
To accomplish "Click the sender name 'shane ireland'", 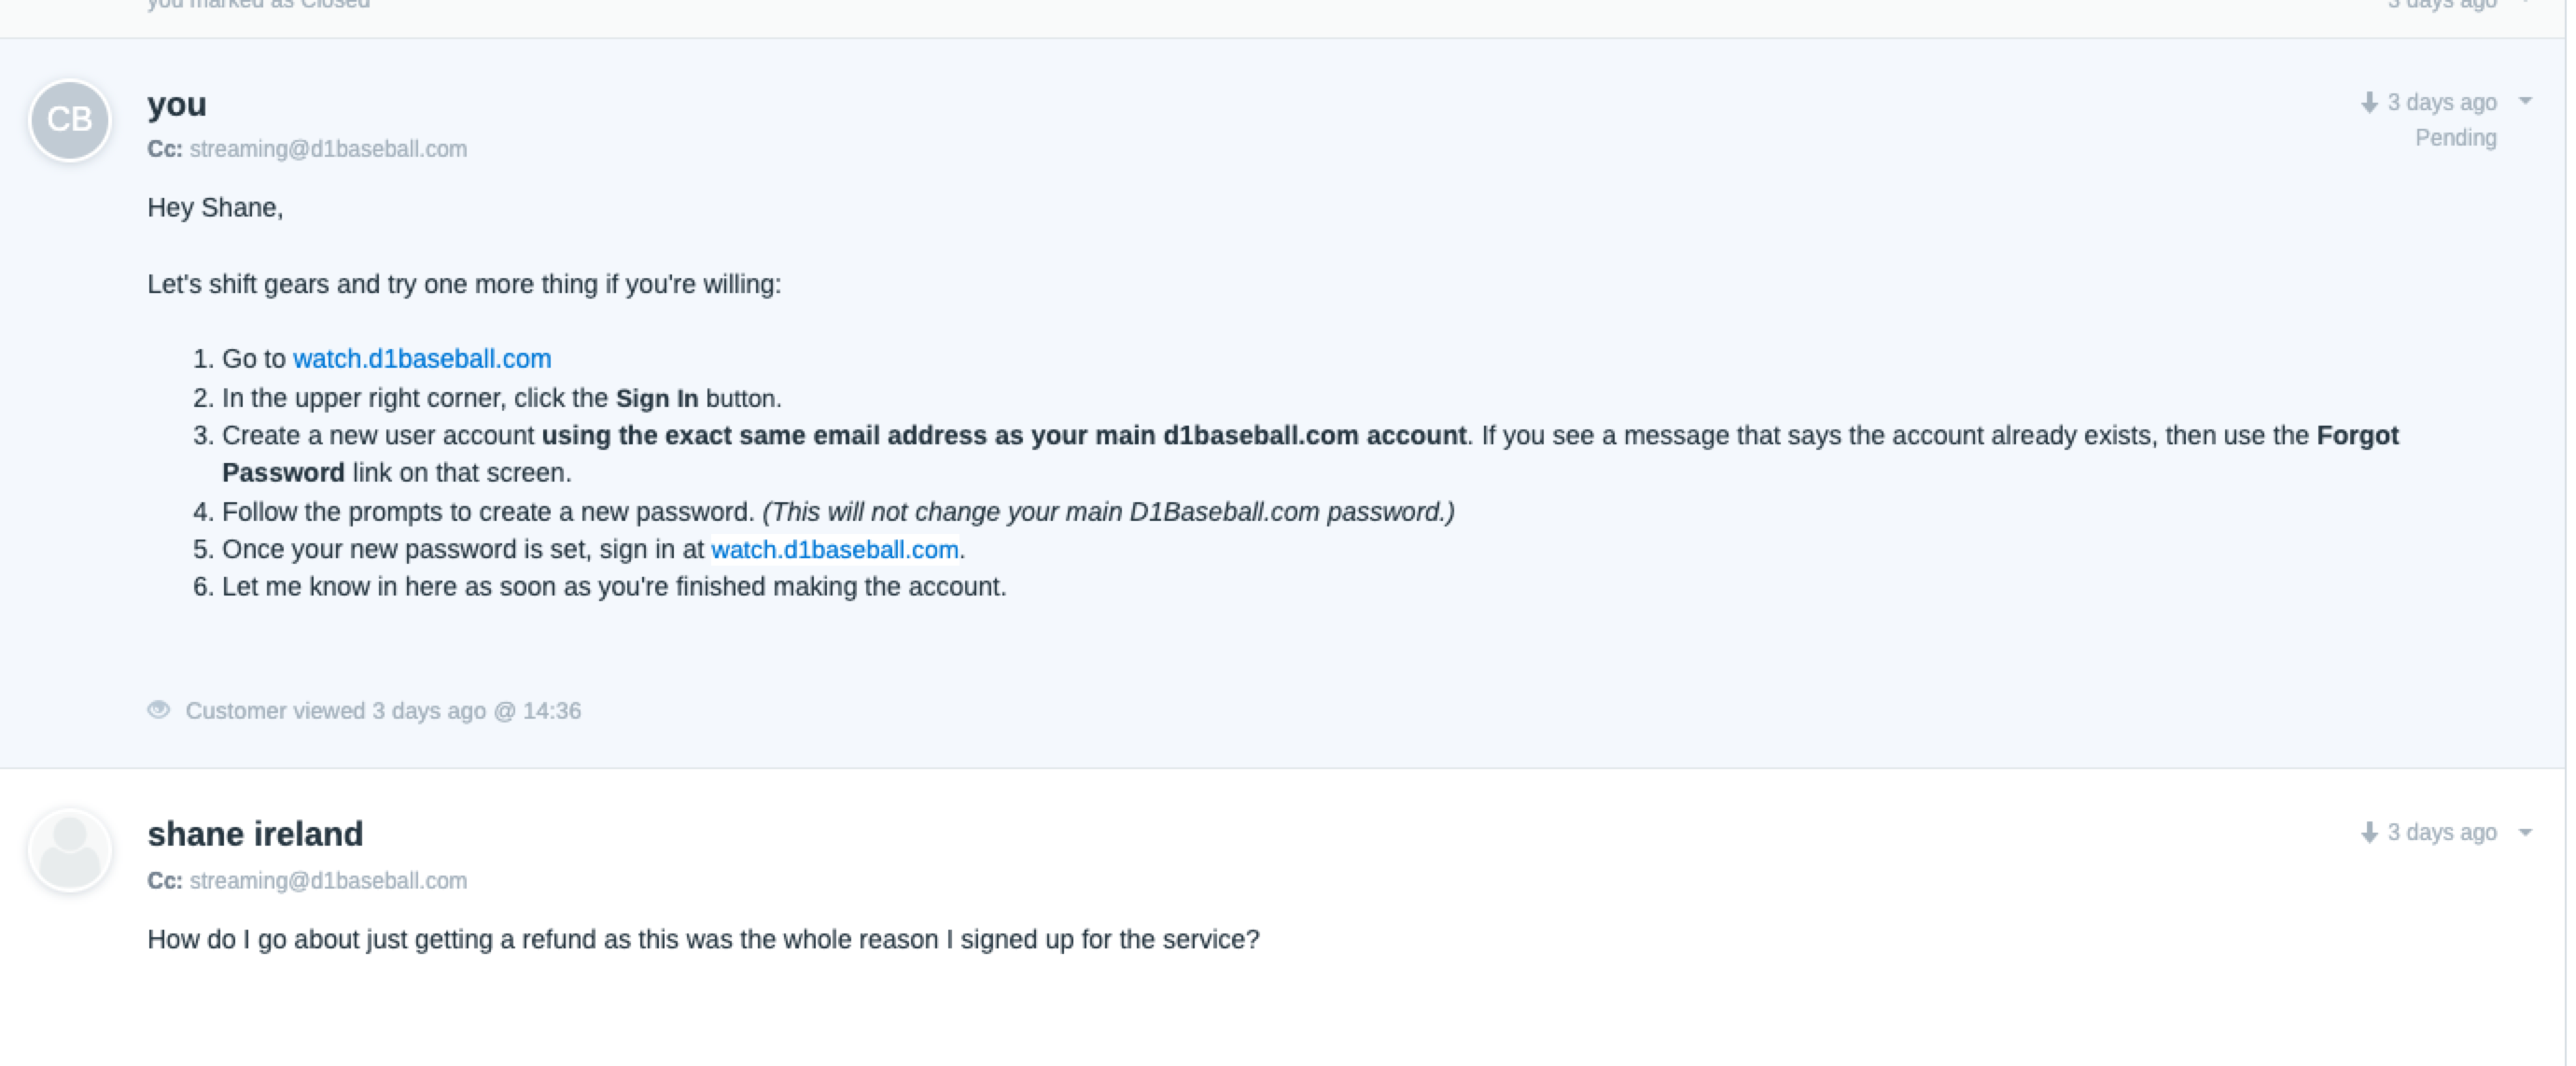I will coord(255,834).
